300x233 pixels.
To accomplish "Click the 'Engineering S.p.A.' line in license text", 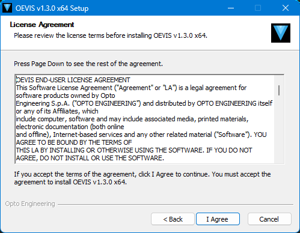I will tap(144, 103).
